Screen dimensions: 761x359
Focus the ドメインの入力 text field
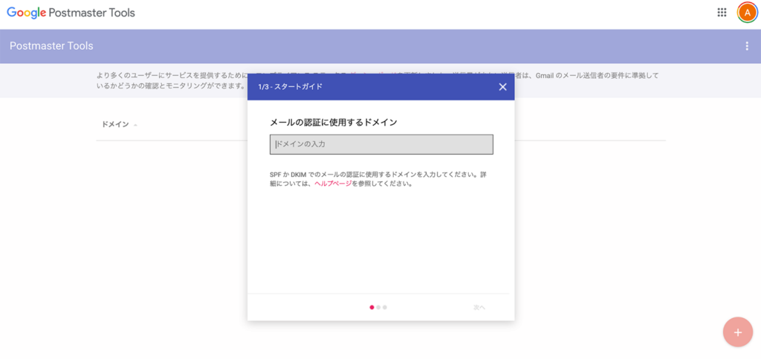coord(381,145)
